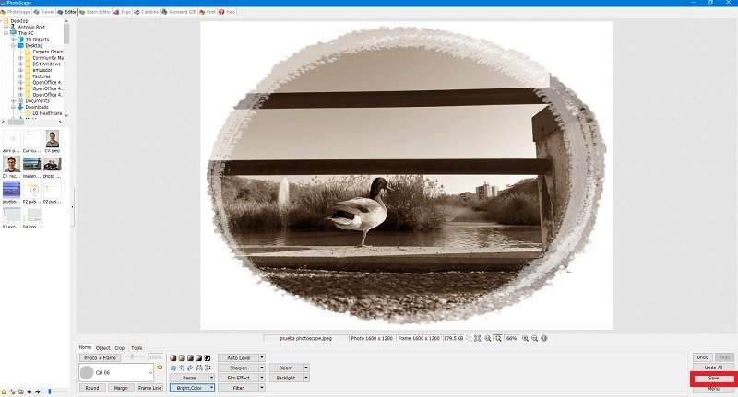Open the Cal 06 frame dropdown
Image resolution: width=738 pixels, height=397 pixels.
pyautogui.click(x=116, y=372)
